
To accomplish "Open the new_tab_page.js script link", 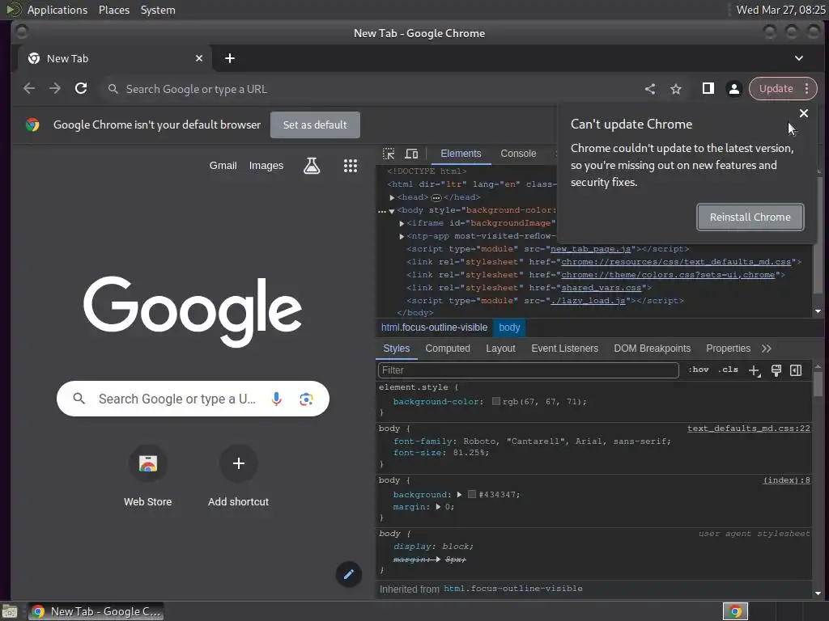I will (x=590, y=249).
